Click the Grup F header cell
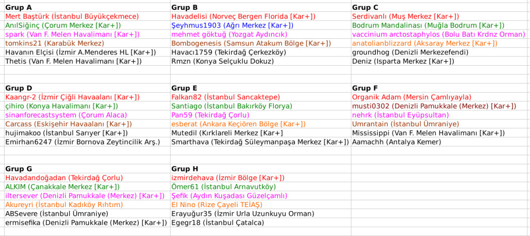The image size is (530, 236). (x=365, y=88)
